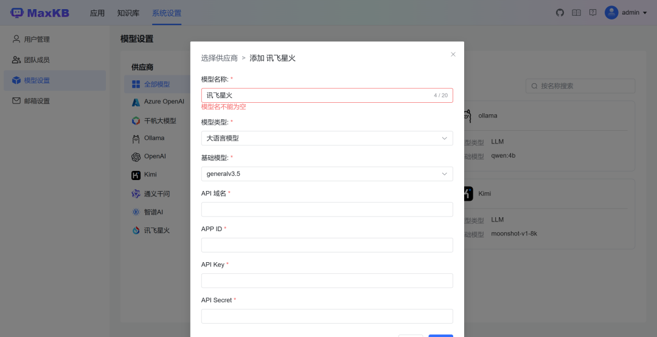
Task: Click the Kimi model card title
Action: coord(484,193)
